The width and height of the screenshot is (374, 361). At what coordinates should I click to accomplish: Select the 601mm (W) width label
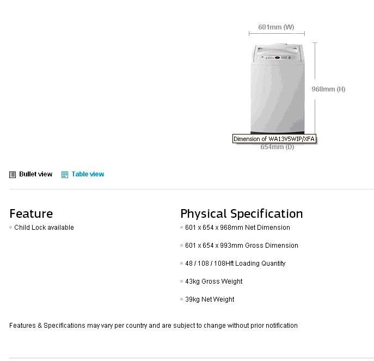276,27
